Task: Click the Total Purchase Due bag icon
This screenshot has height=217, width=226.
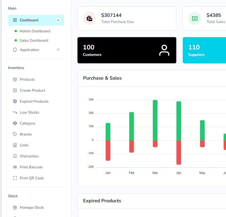Action: (89, 18)
